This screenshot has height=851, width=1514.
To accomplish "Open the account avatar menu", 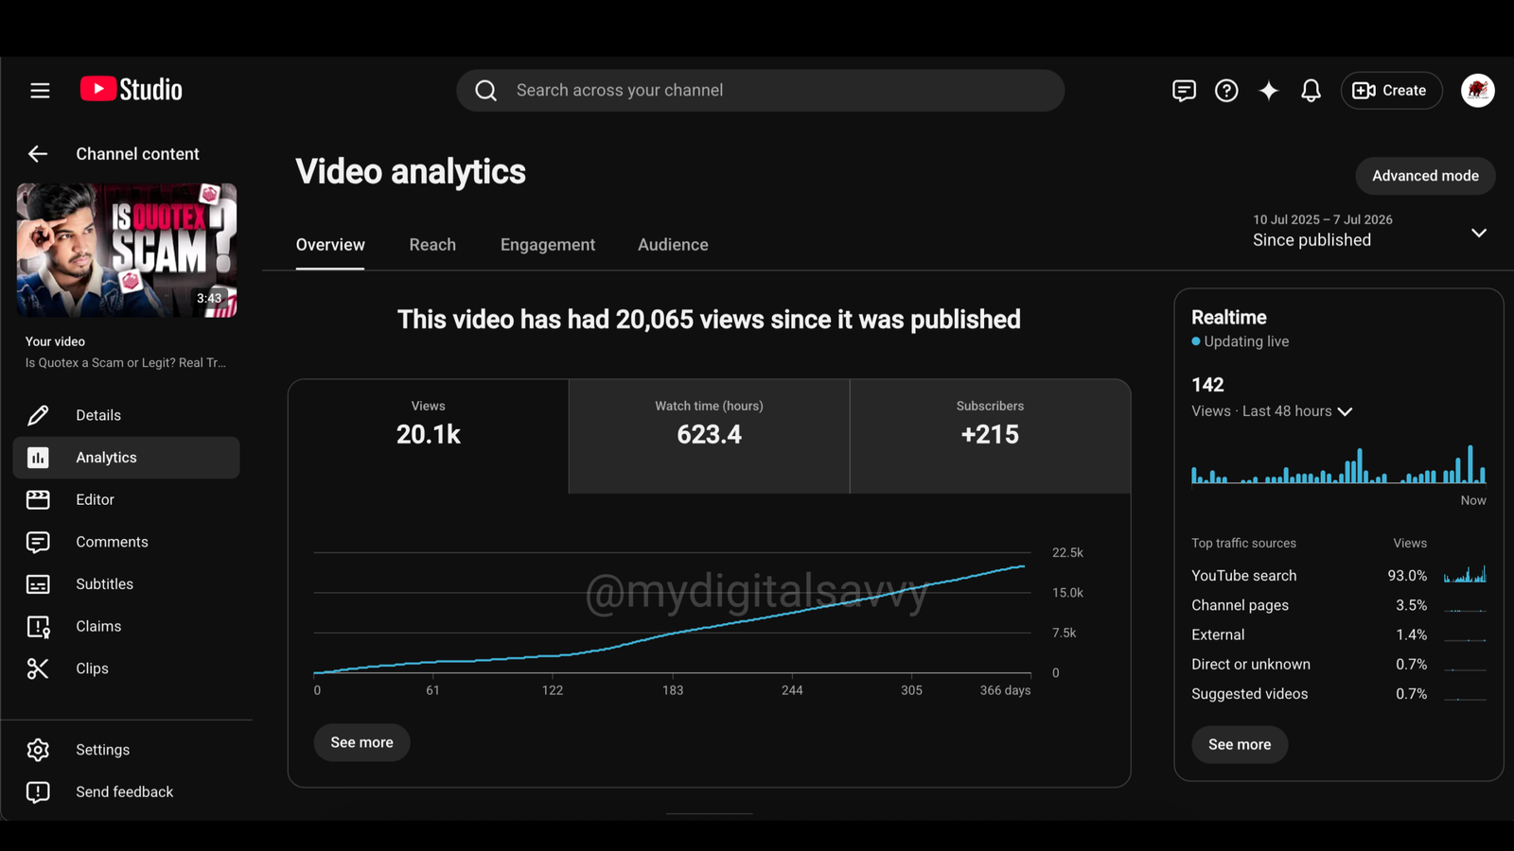I will coord(1477,91).
